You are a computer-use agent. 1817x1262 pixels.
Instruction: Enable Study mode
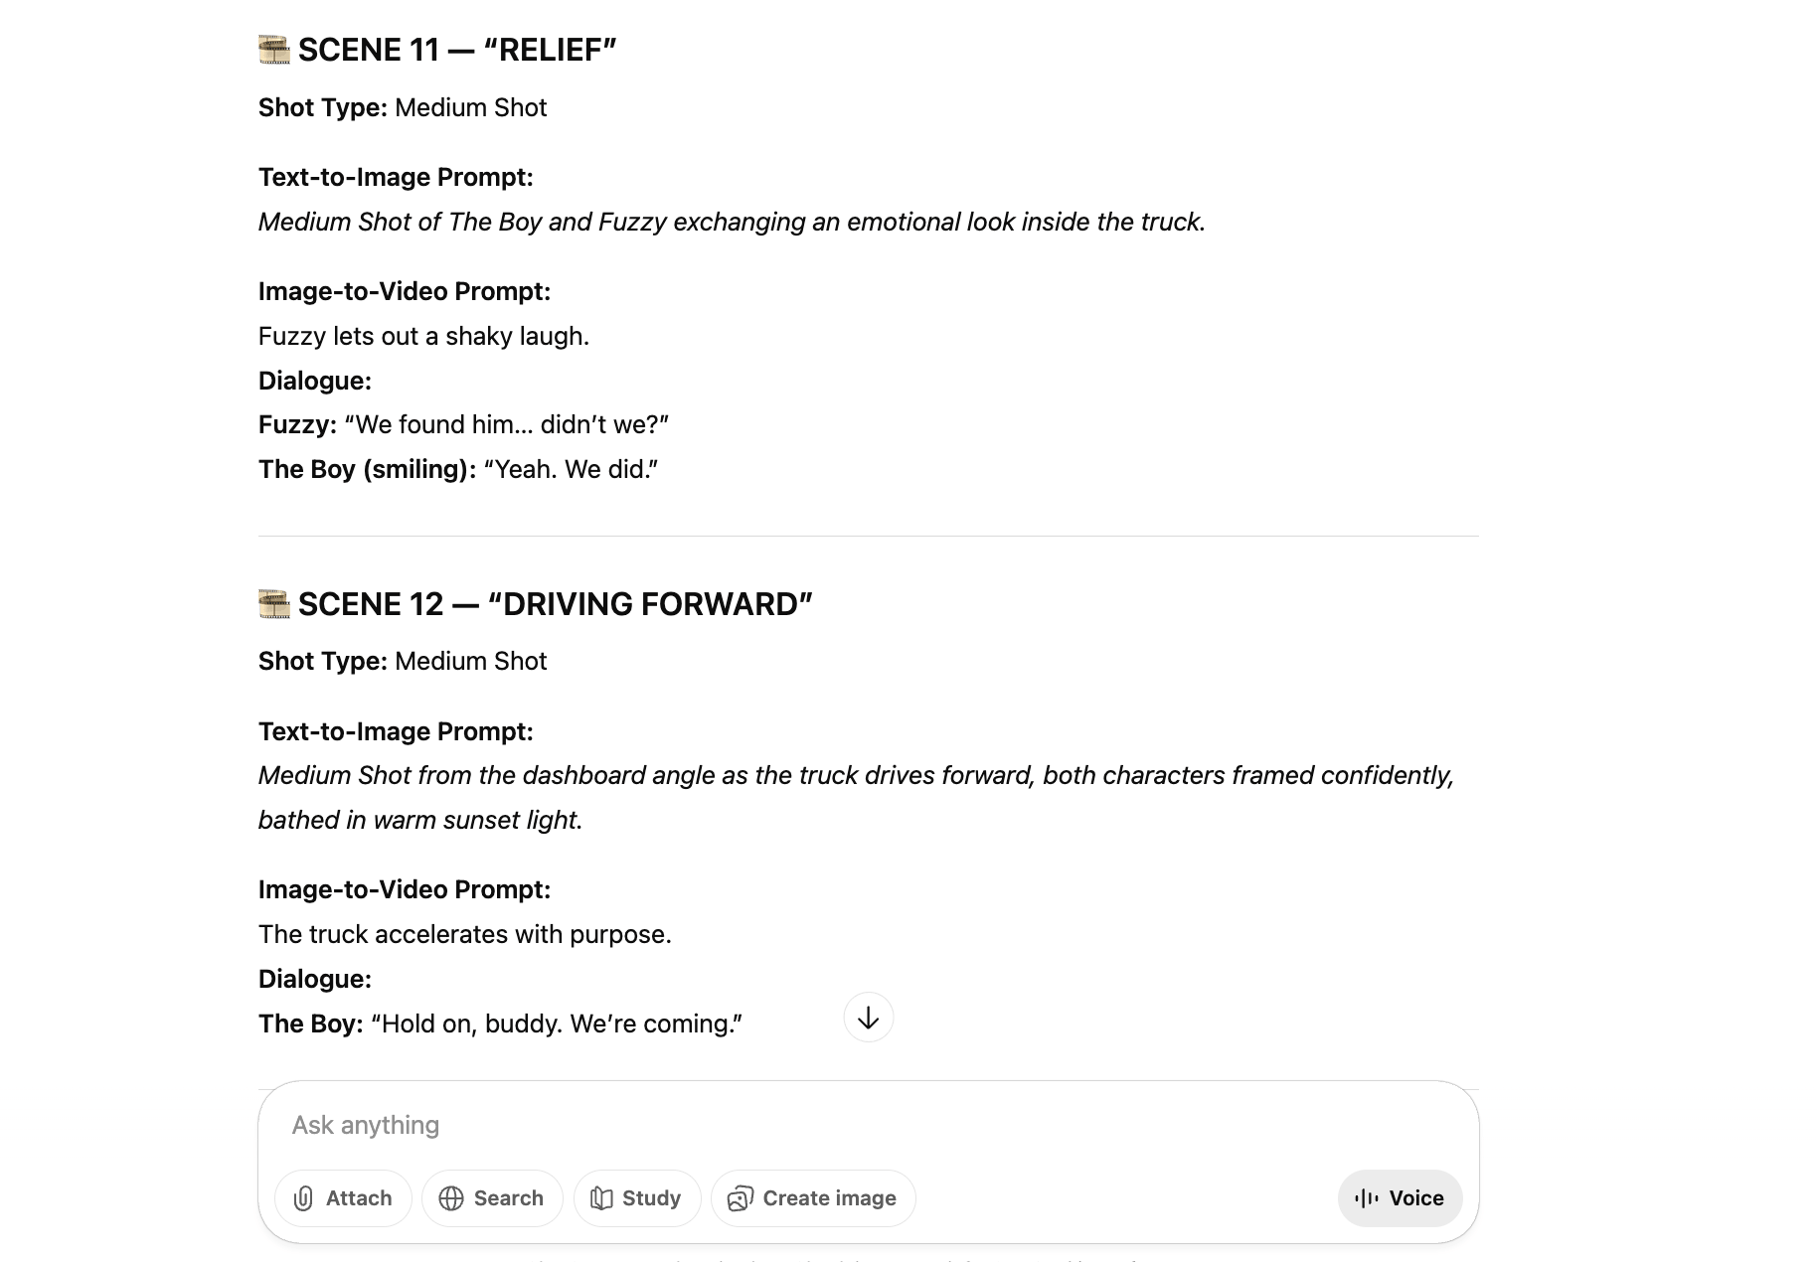point(637,1198)
